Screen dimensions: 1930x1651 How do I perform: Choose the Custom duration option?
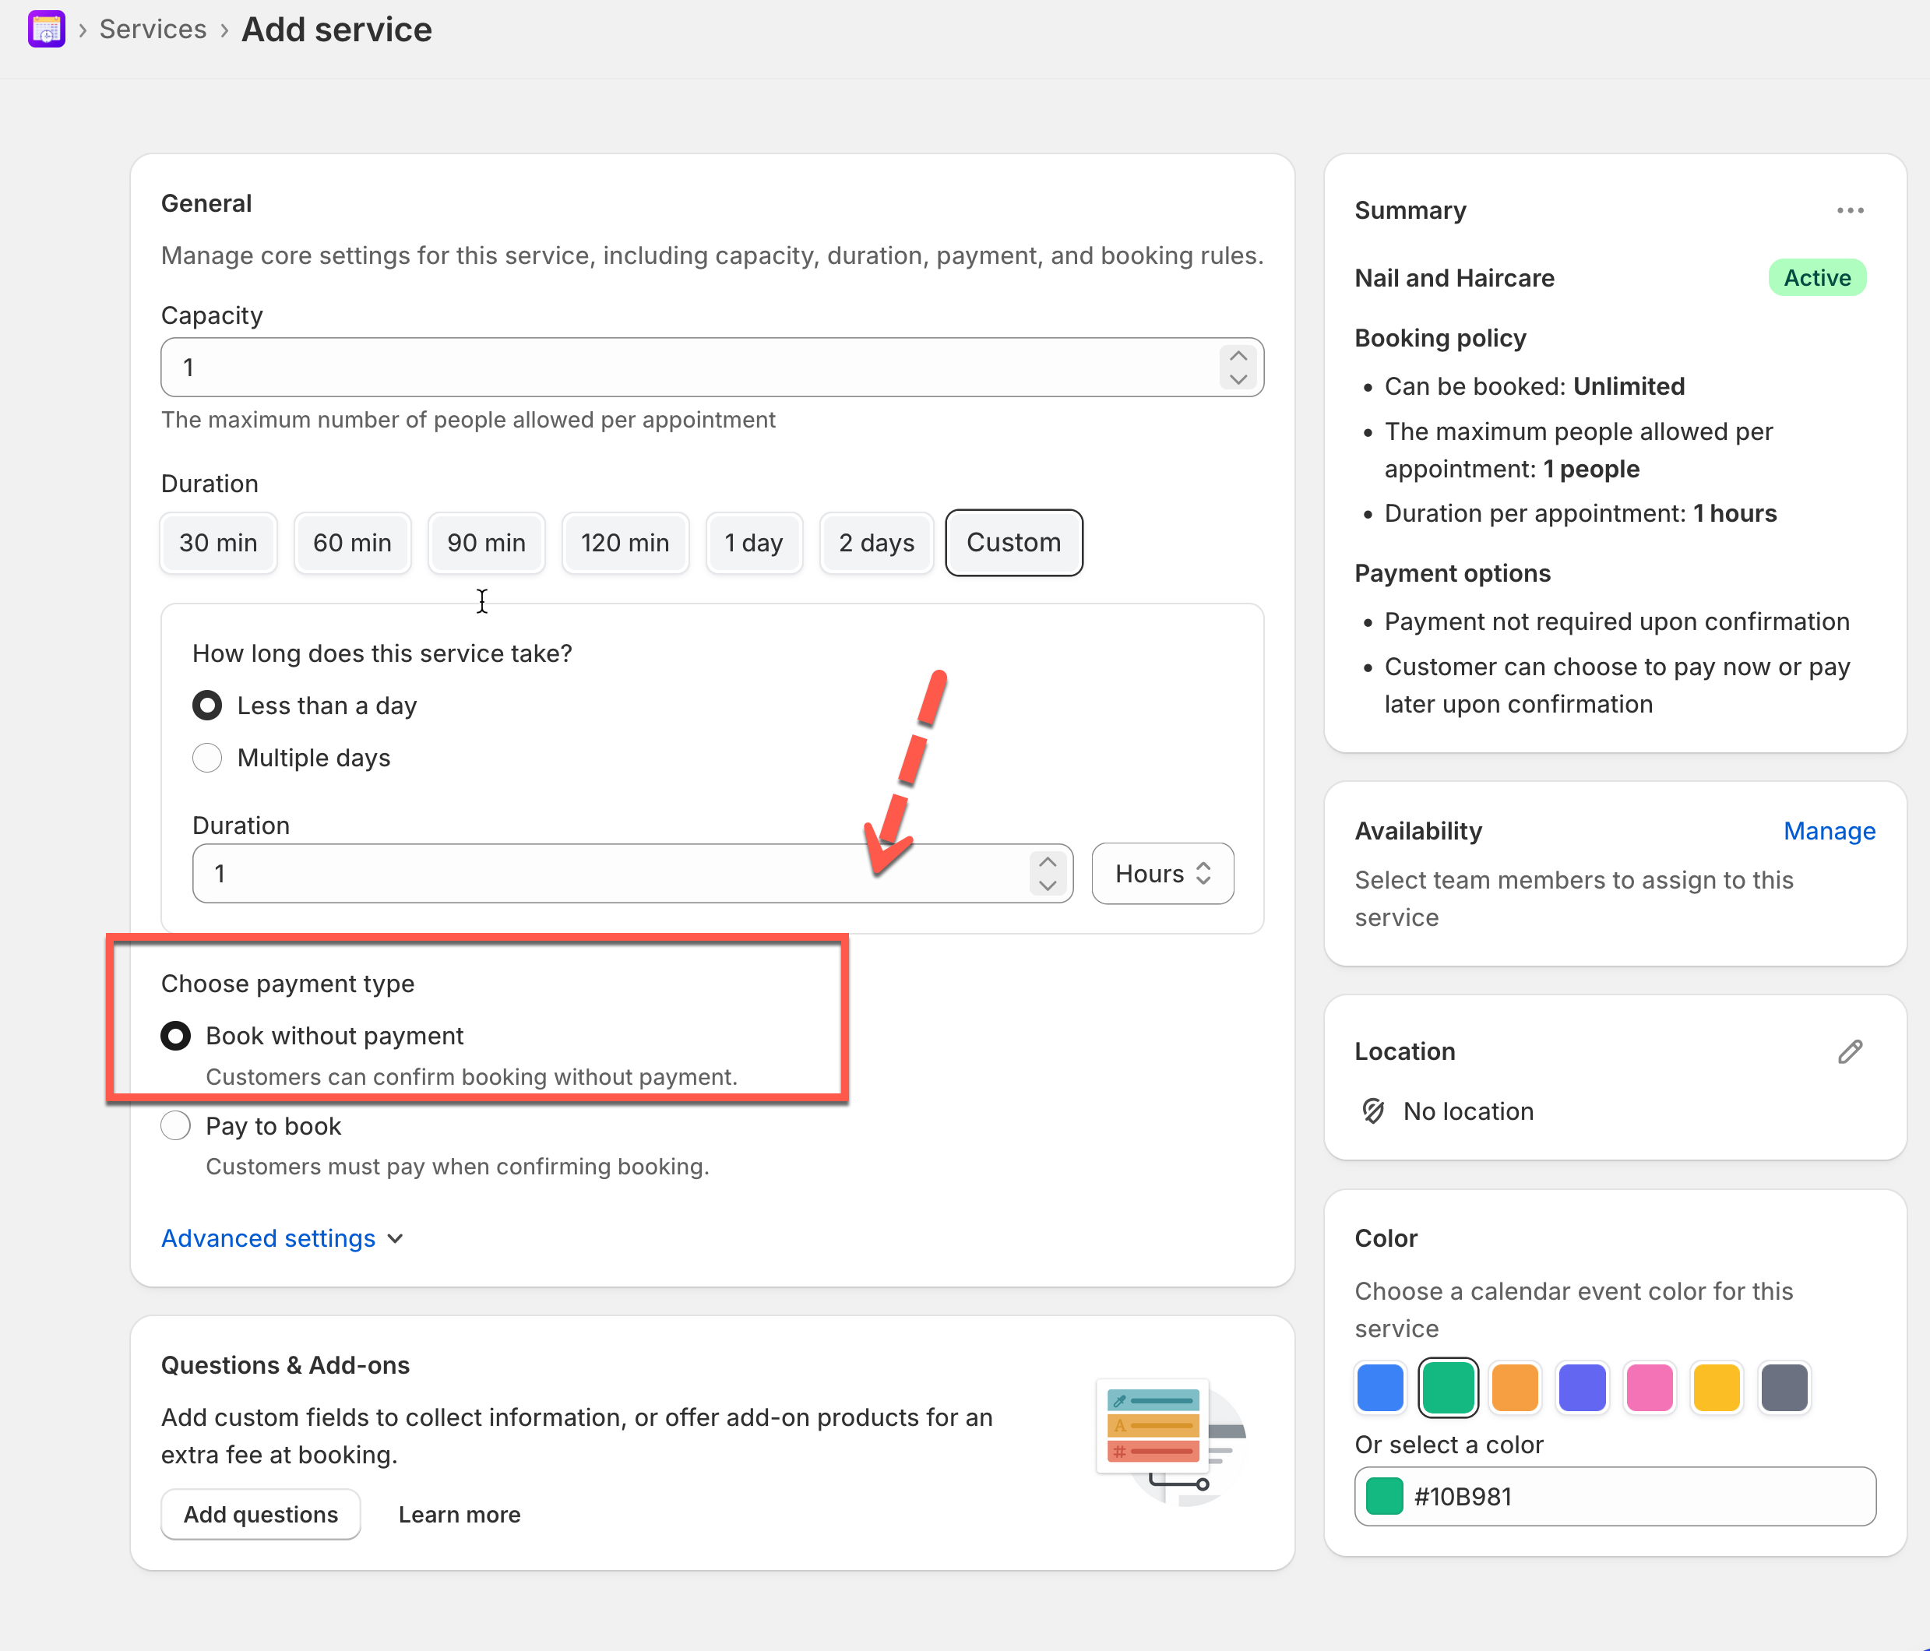pyautogui.click(x=1013, y=543)
